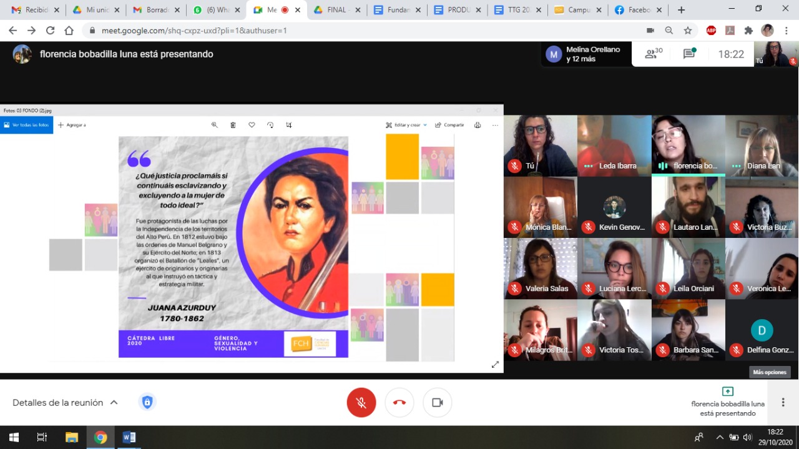Click the florencia bobadilla luna presenting button

[727, 401]
